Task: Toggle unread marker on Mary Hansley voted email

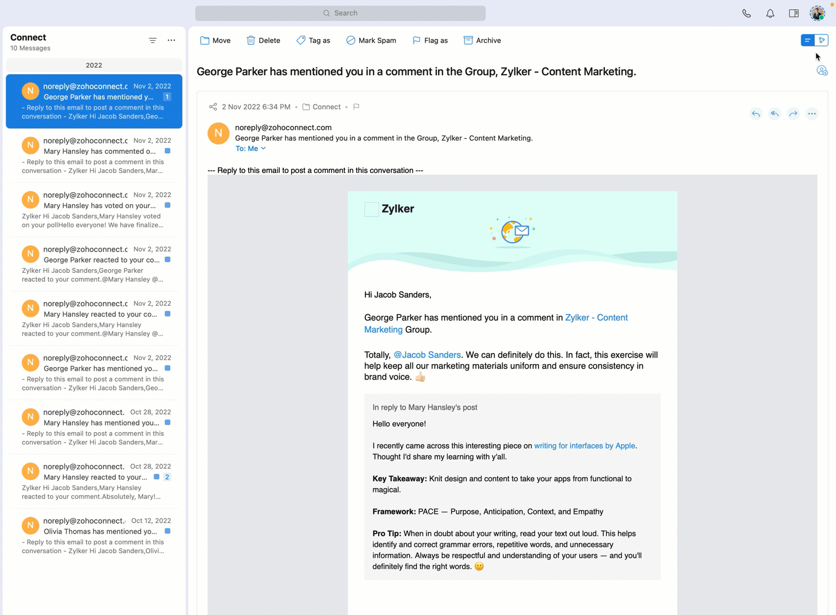Action: (167, 205)
